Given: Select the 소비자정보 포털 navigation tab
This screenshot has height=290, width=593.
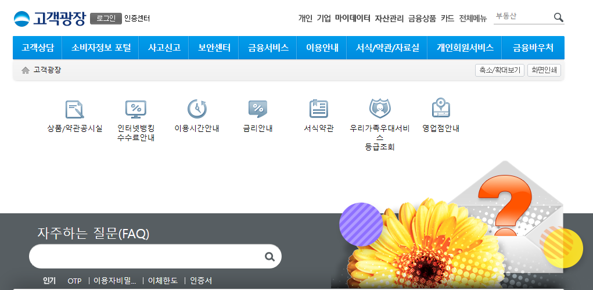Looking at the screenshot, I should (100, 48).
